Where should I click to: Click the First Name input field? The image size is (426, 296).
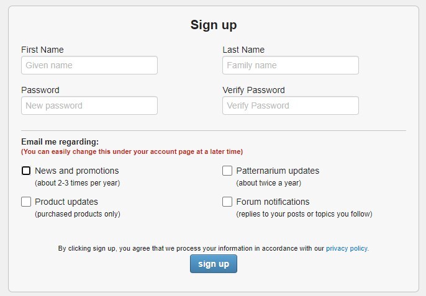click(89, 65)
